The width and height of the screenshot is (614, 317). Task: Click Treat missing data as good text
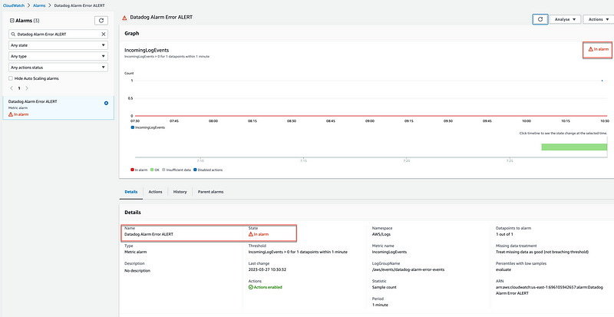click(542, 252)
